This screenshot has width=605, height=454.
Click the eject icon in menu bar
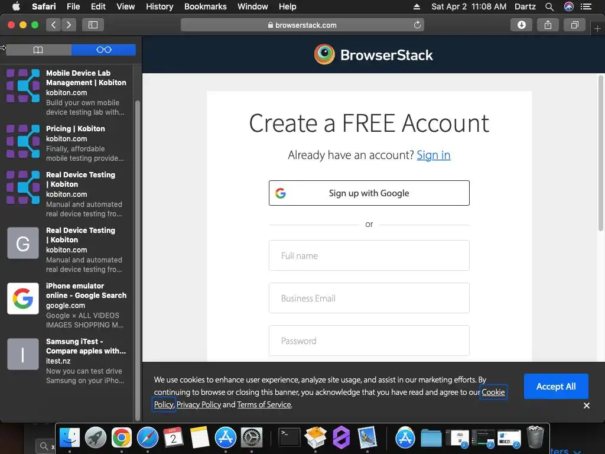(417, 7)
